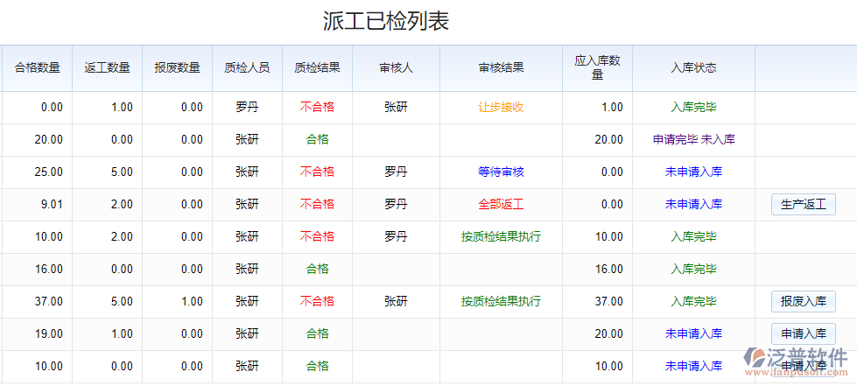
Task: Sort by the 合格数量 column header
Action: click(37, 67)
